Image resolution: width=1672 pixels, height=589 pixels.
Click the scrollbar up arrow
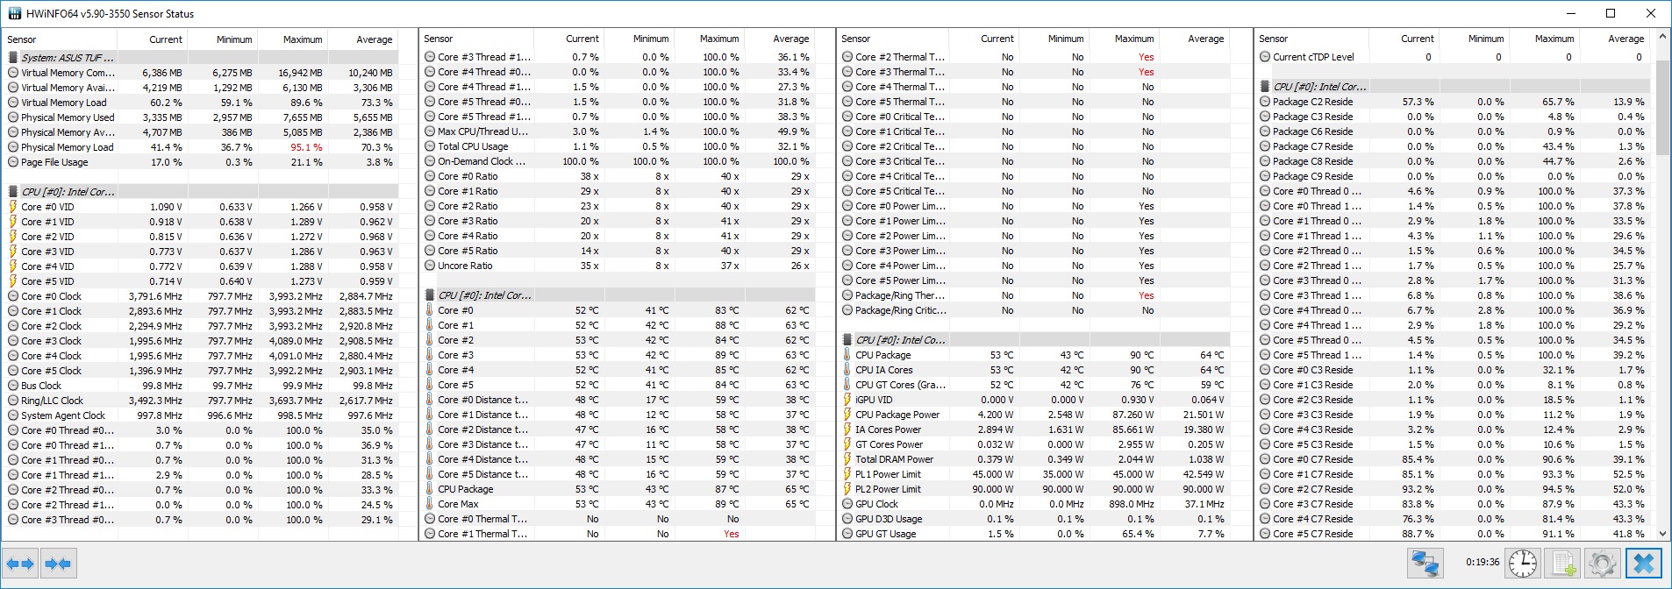[1662, 38]
